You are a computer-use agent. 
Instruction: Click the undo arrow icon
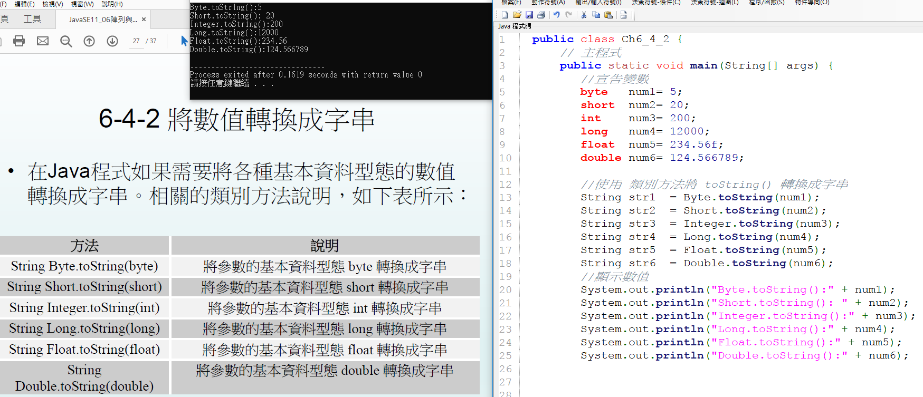pyautogui.click(x=556, y=15)
